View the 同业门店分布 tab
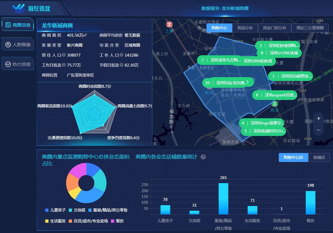 pyautogui.click(x=274, y=28)
